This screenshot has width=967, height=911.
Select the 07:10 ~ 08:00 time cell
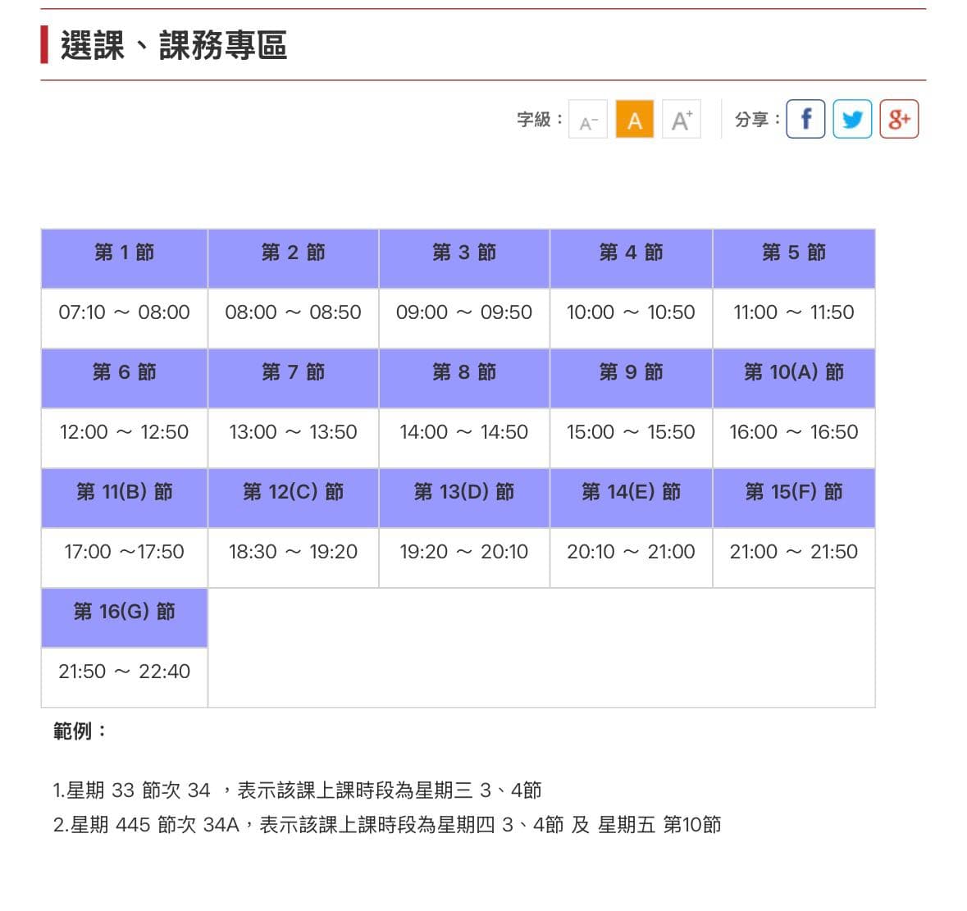(125, 318)
